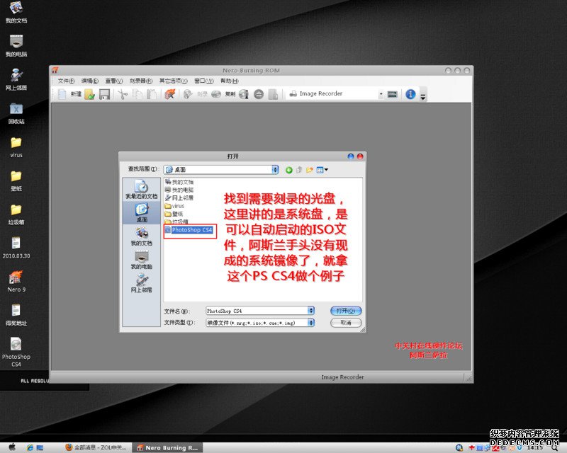Select the 壁纸 folder on the desktop
The image size is (567, 453).
tap(16, 180)
